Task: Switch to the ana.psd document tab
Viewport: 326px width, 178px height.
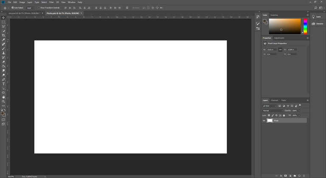Action: coord(24,13)
